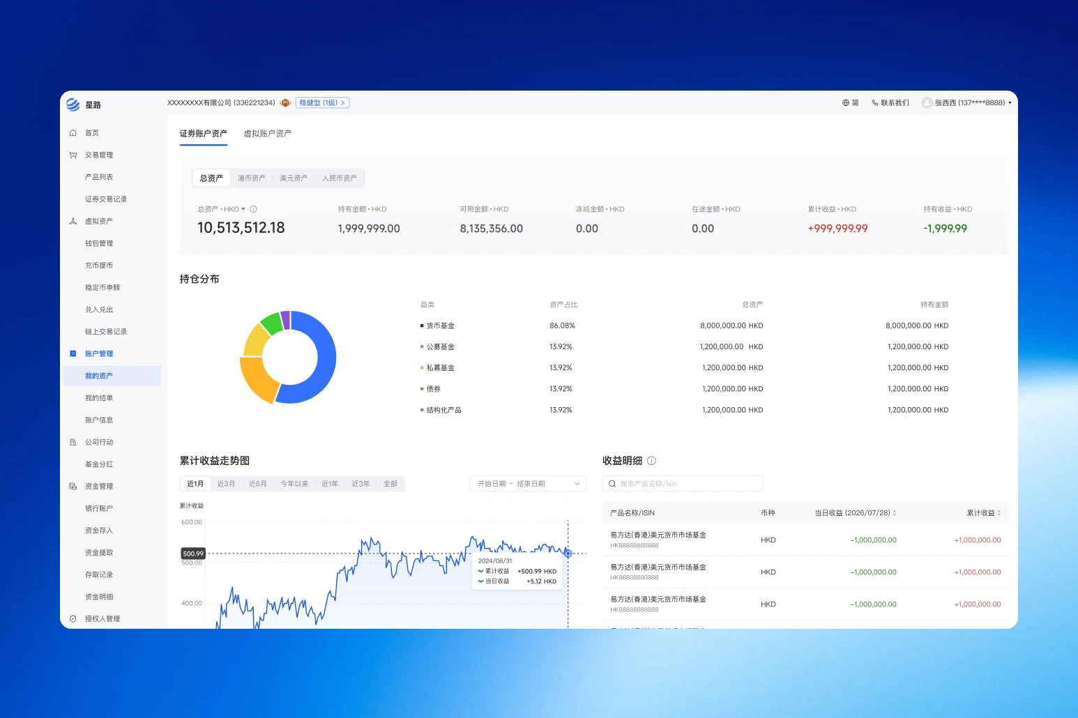
Task: Click the 授权人管理 shield icon
Action: pyautogui.click(x=73, y=618)
